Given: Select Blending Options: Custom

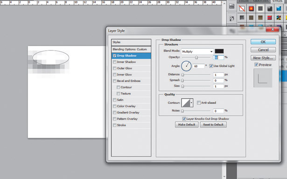Looking at the screenshot, I should pos(131,49).
